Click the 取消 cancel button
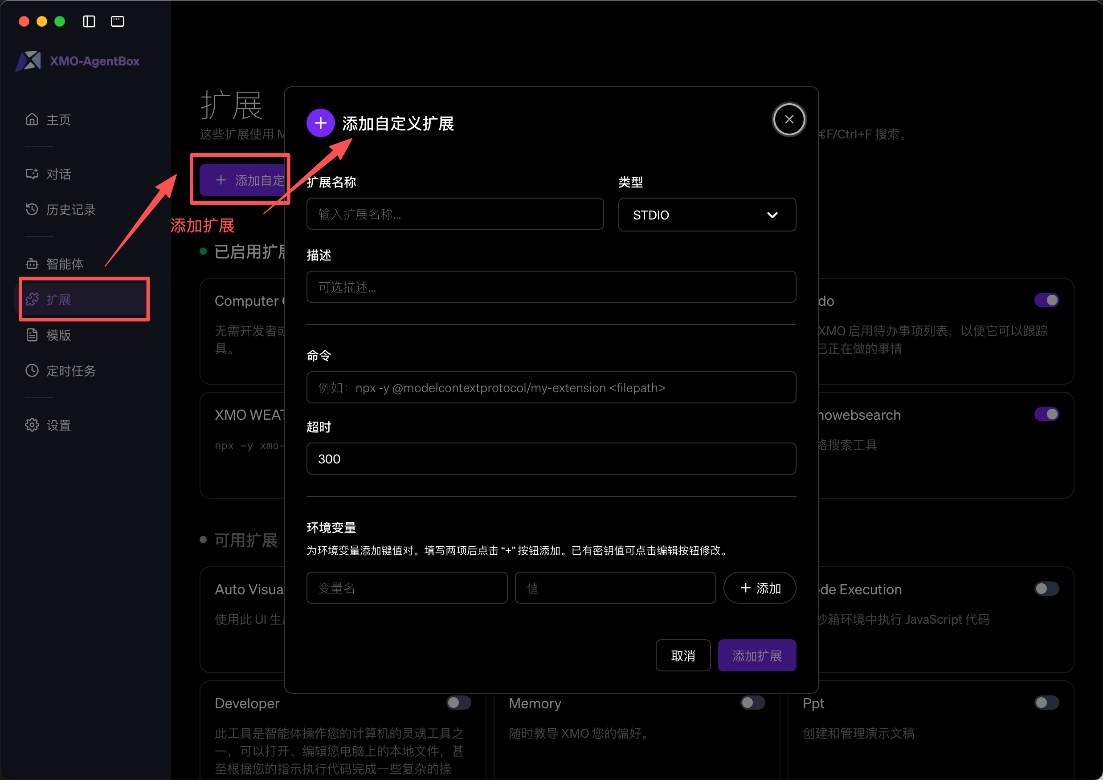The height and width of the screenshot is (780, 1103). 682,656
